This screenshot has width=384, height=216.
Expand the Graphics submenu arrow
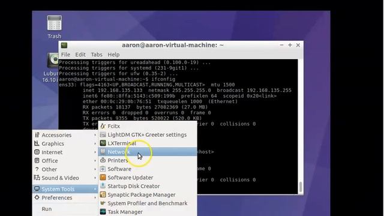[x=95, y=143]
